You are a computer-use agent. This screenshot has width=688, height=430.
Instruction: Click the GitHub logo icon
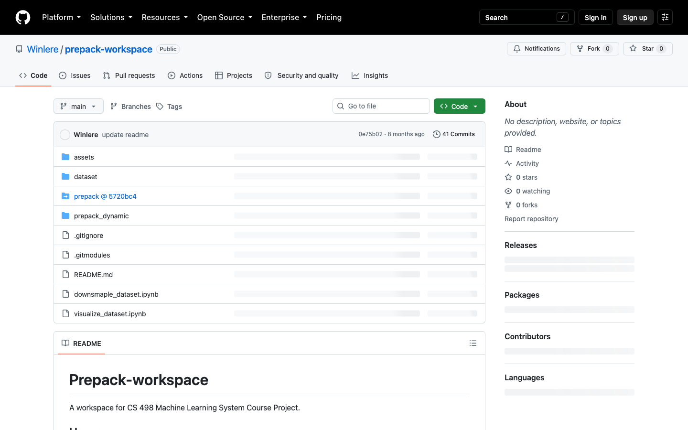[x=23, y=17]
